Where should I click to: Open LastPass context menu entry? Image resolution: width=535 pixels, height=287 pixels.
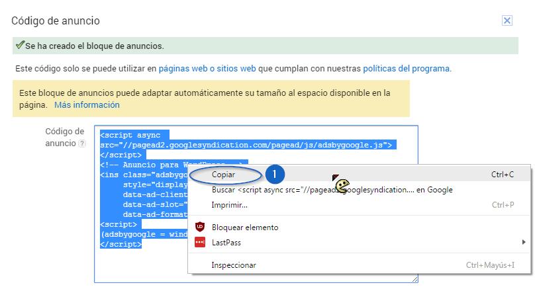(360, 242)
